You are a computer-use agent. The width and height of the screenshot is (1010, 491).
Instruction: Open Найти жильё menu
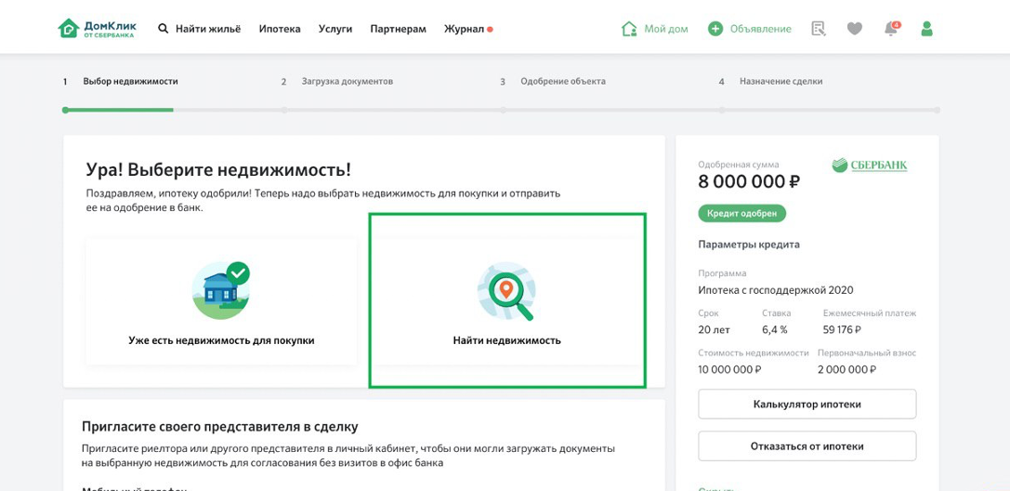click(208, 29)
